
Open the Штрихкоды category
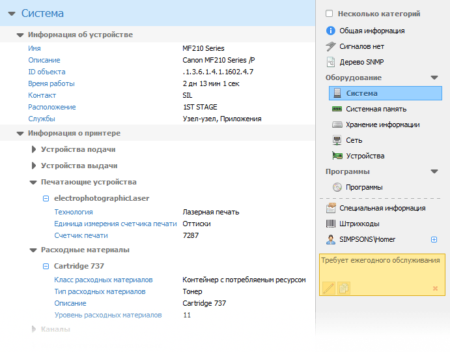pos(359,224)
